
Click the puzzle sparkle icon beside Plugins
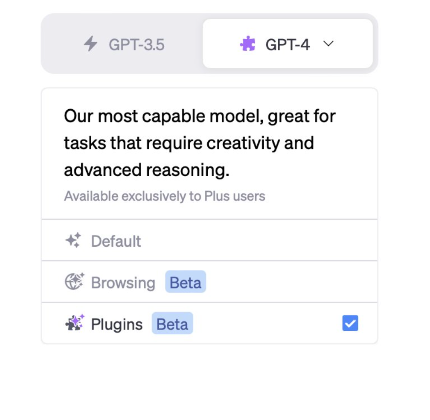75,323
